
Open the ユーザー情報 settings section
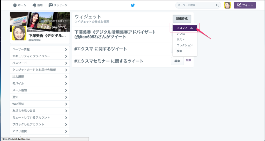coord(40,49)
